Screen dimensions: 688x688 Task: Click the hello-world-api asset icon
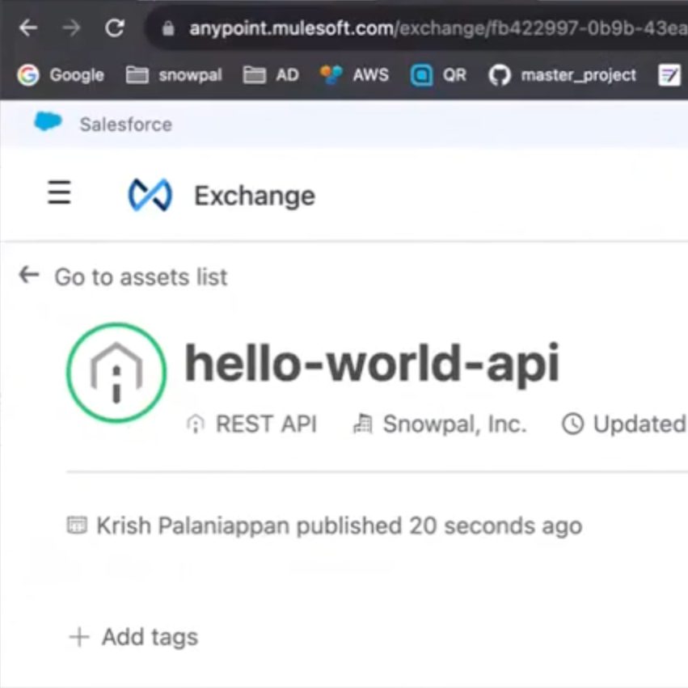[x=116, y=373]
